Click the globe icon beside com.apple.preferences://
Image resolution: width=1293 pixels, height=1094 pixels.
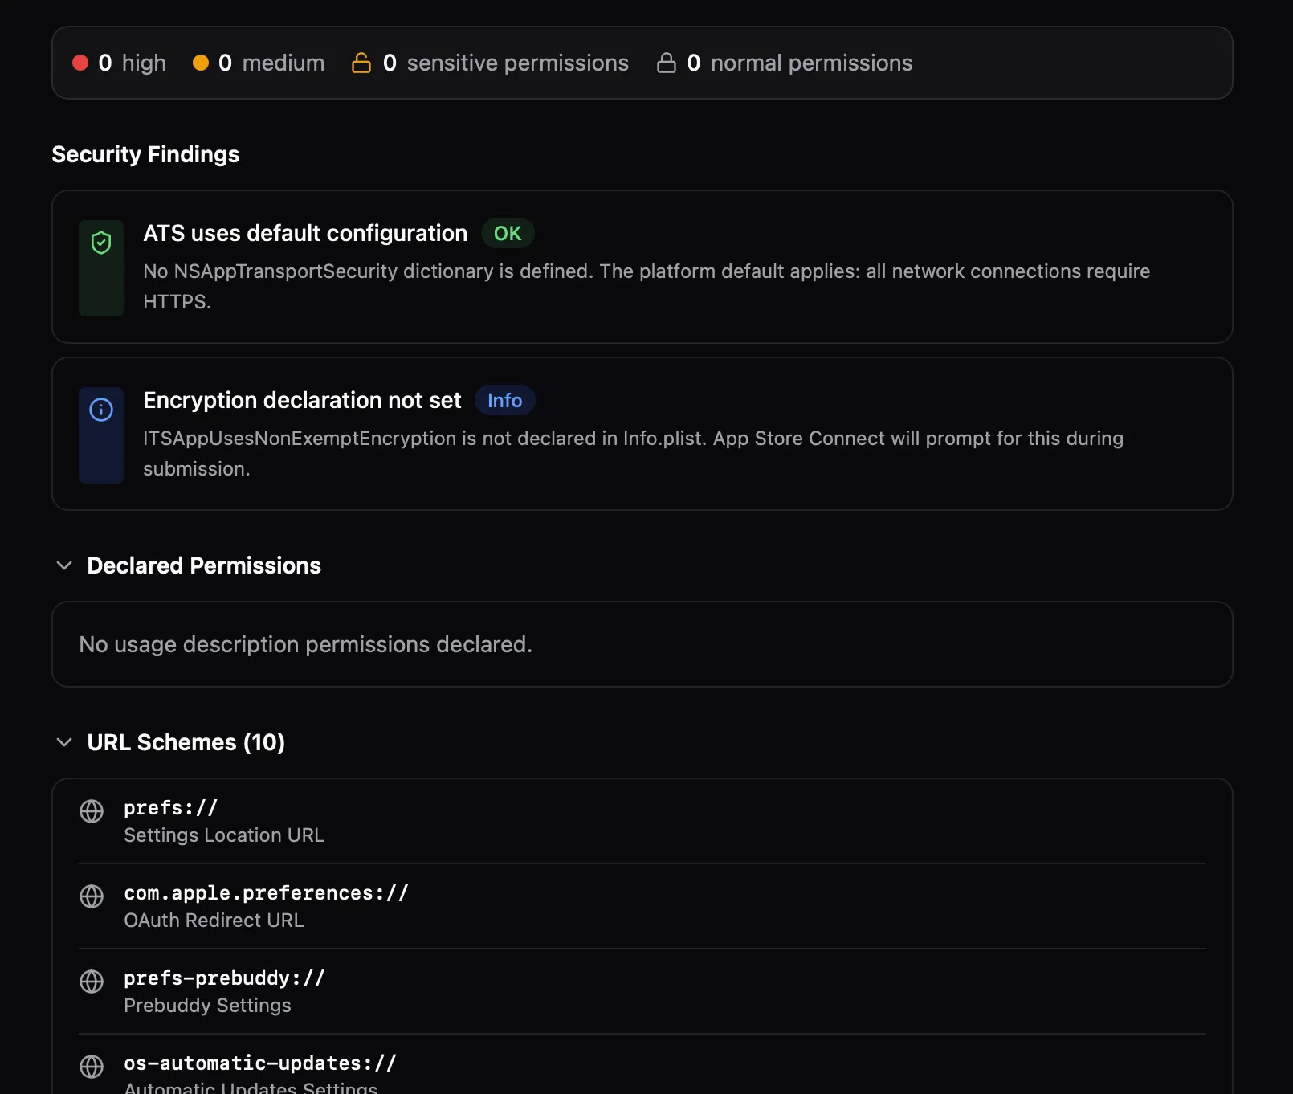click(x=92, y=896)
